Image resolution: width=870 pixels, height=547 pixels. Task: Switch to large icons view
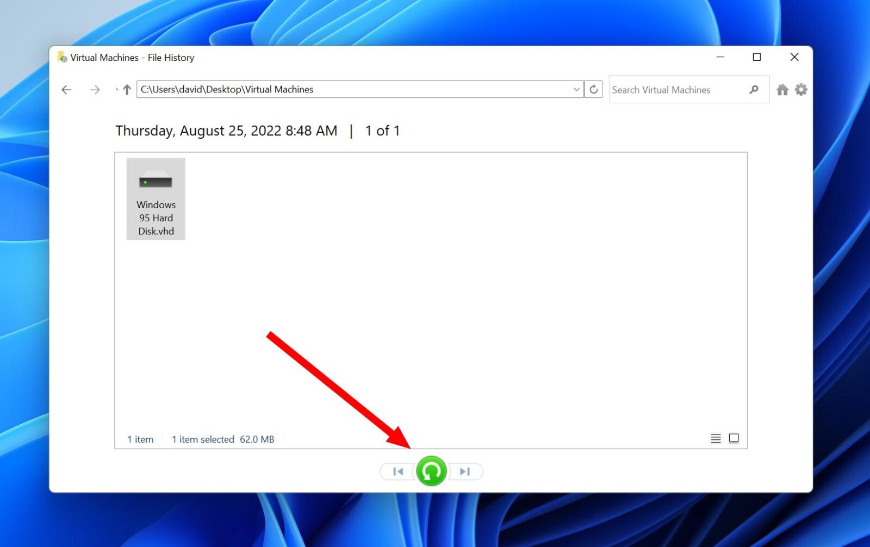[x=734, y=438]
